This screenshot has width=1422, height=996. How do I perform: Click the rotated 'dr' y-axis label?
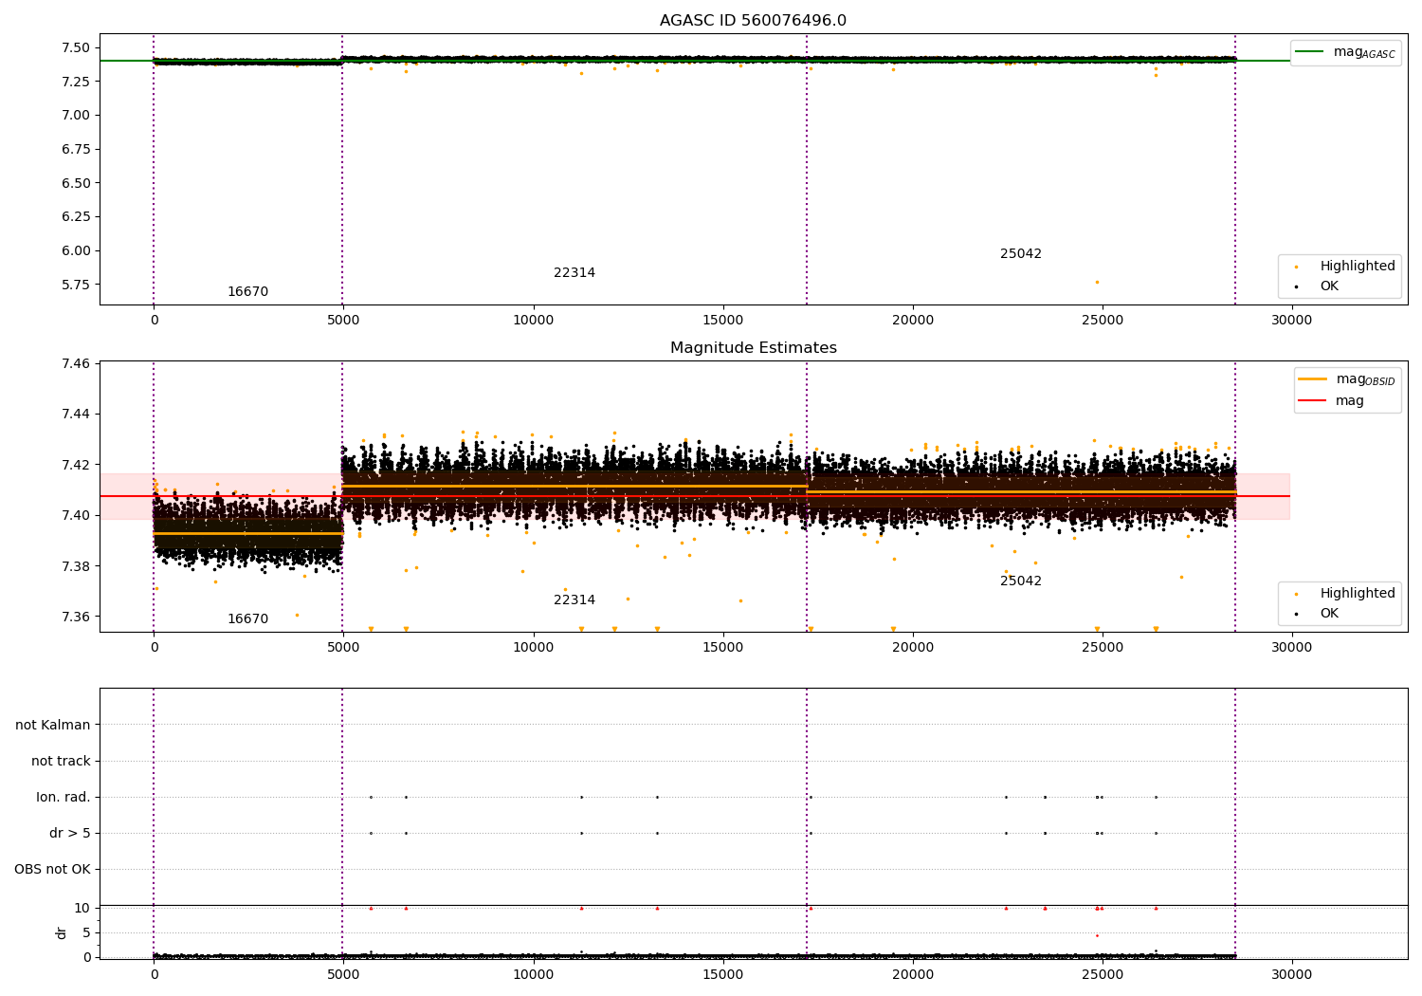[x=62, y=932]
